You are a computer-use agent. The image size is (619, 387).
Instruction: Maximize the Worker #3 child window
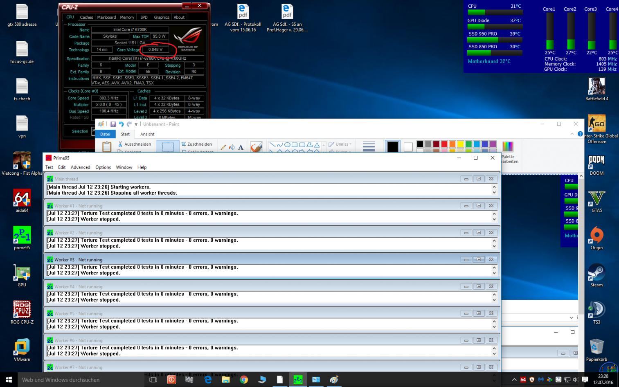click(479, 259)
